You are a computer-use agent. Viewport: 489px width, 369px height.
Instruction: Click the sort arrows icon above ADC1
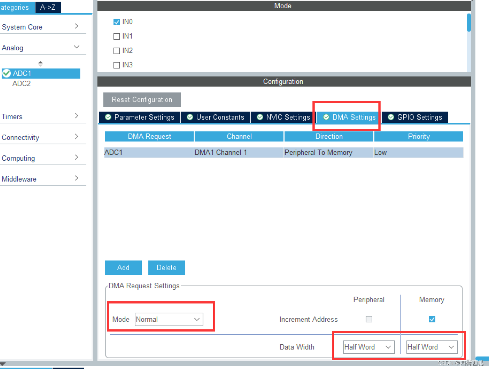(x=40, y=64)
